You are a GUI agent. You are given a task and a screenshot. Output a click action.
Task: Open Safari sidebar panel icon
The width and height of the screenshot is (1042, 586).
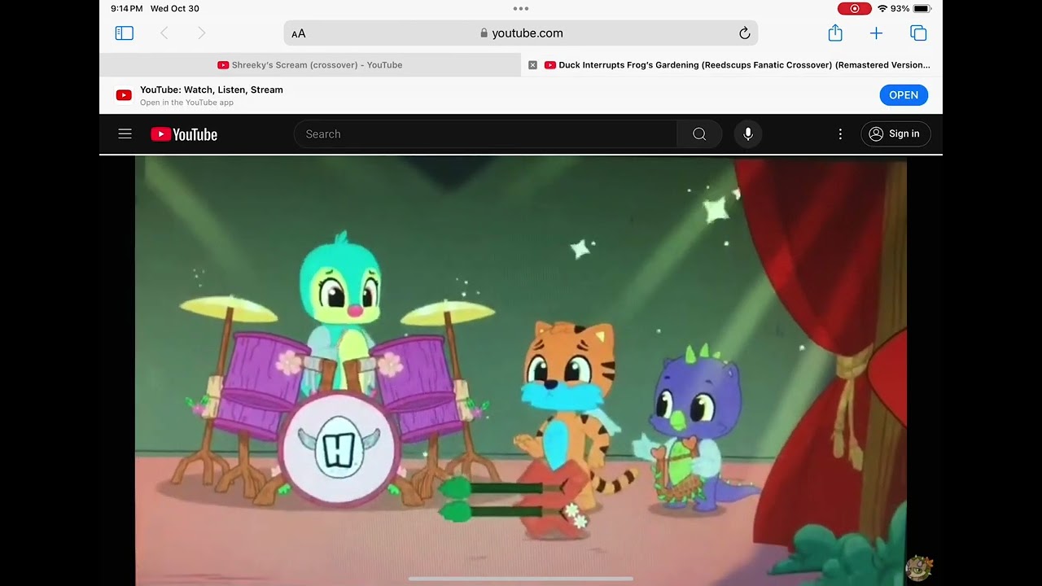[x=124, y=33]
